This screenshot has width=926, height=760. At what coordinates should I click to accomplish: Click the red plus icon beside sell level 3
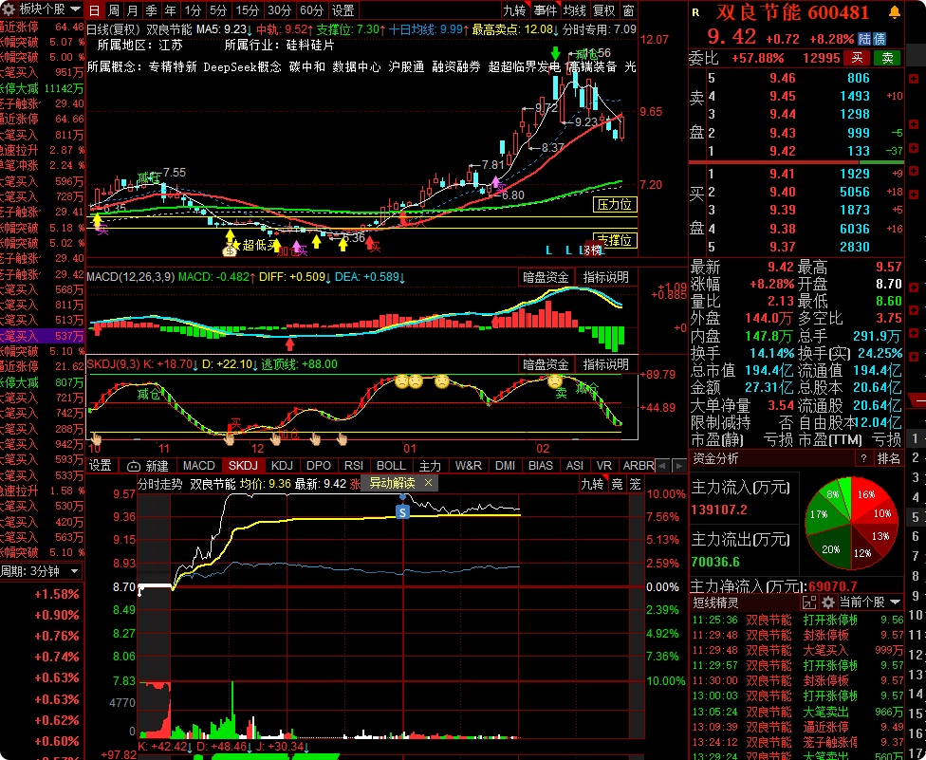[915, 124]
